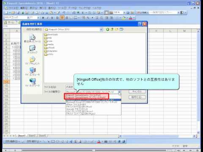Select the office6 folder in file list
Screen dimensions: 203x152
tap(49, 48)
